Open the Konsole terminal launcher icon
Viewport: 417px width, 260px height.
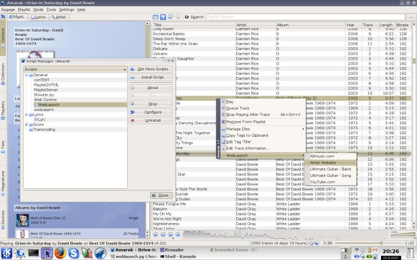pos(33,253)
